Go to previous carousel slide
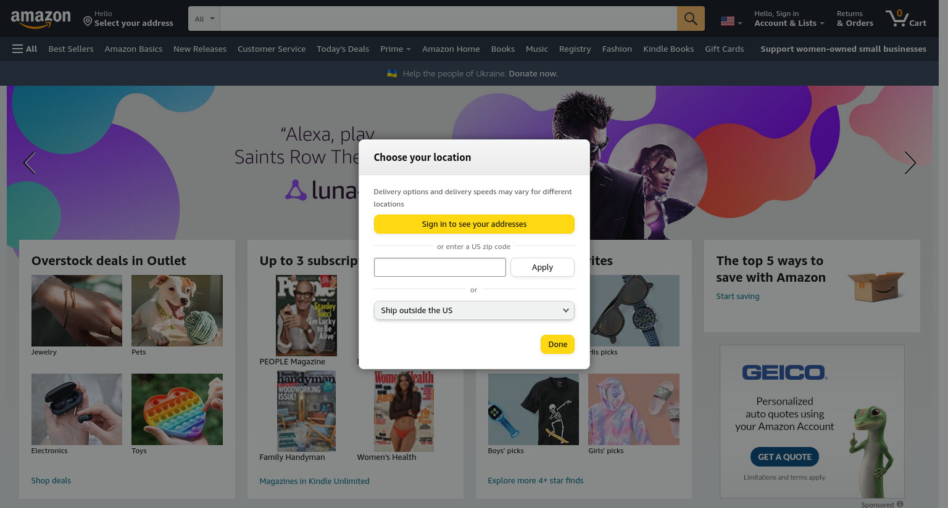The width and height of the screenshot is (948, 508). (x=29, y=163)
